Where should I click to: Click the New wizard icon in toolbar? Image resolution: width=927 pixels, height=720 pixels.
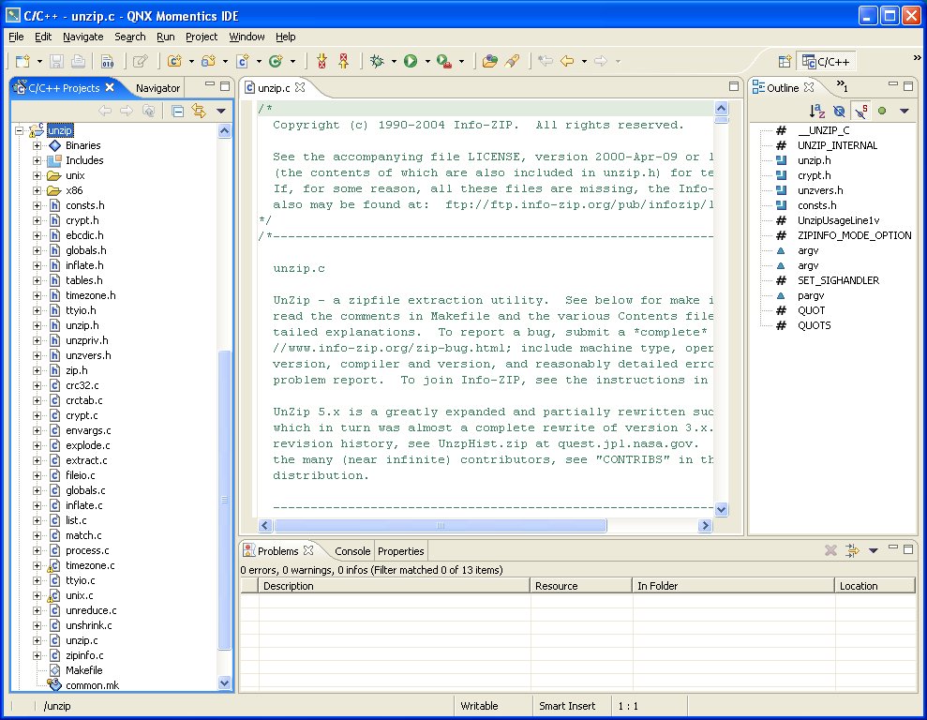(x=22, y=62)
